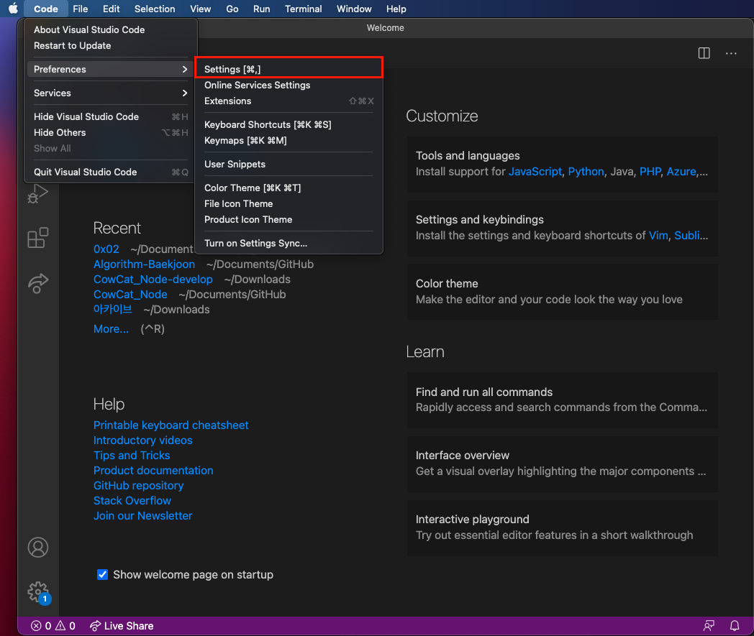Open Introductory videos link
This screenshot has height=636, width=754.
pos(143,440)
